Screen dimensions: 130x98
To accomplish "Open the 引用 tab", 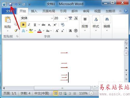I will [x=63, y=11].
